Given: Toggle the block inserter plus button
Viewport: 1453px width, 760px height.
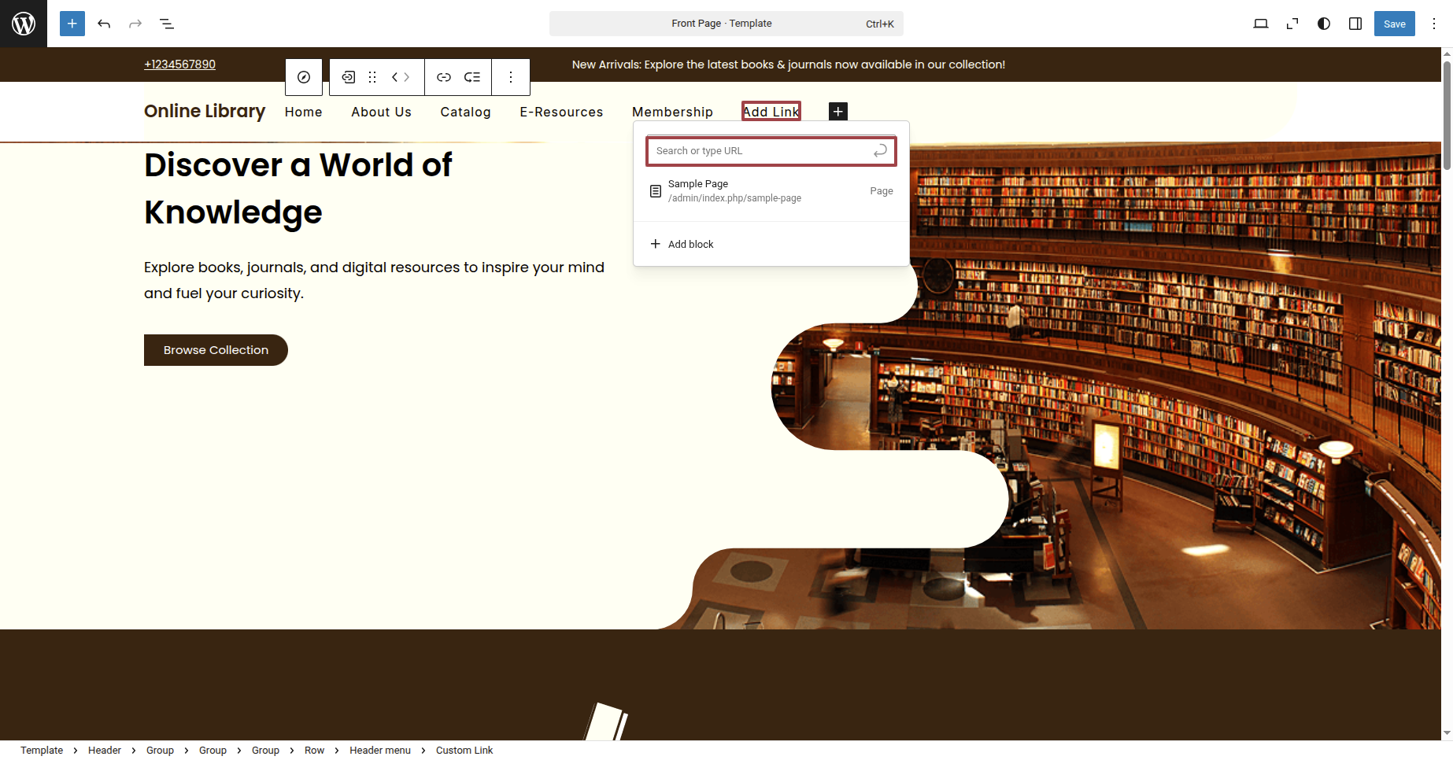Looking at the screenshot, I should pos(72,24).
